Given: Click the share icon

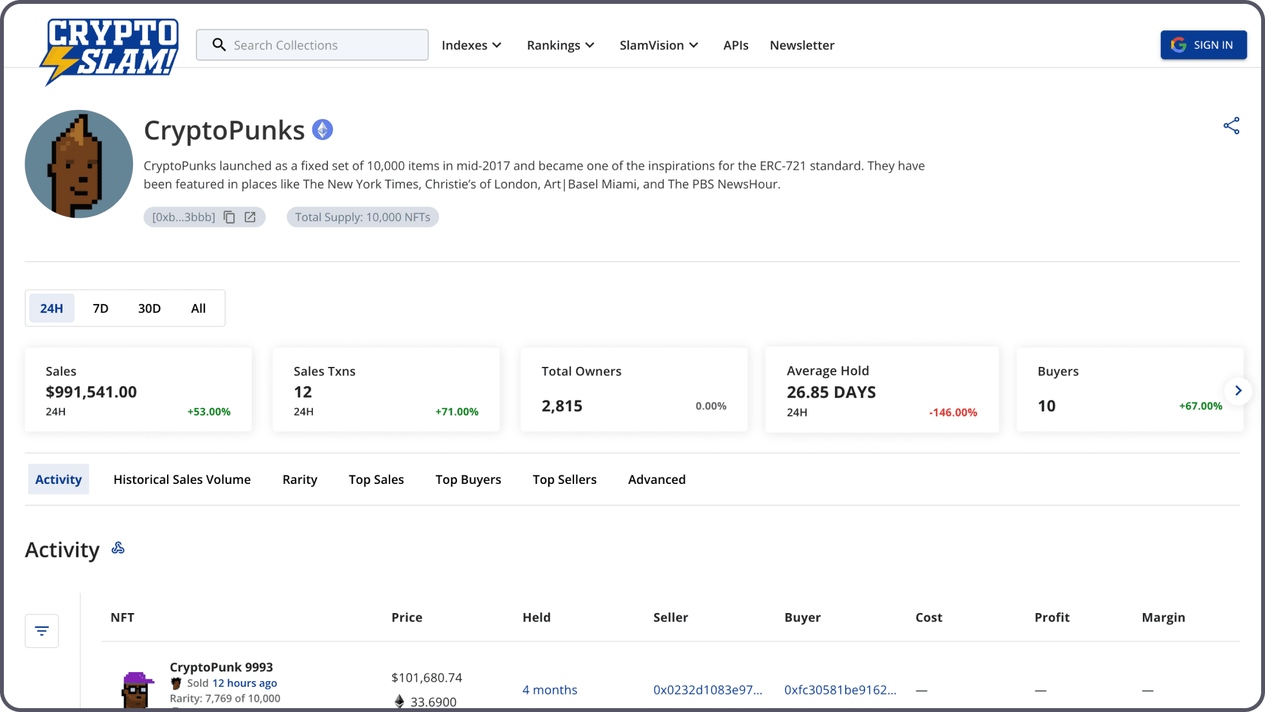Looking at the screenshot, I should click(1231, 126).
